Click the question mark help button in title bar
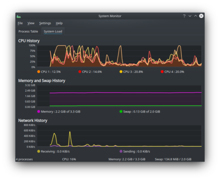This screenshot has width=220, height=180. click(x=184, y=16)
